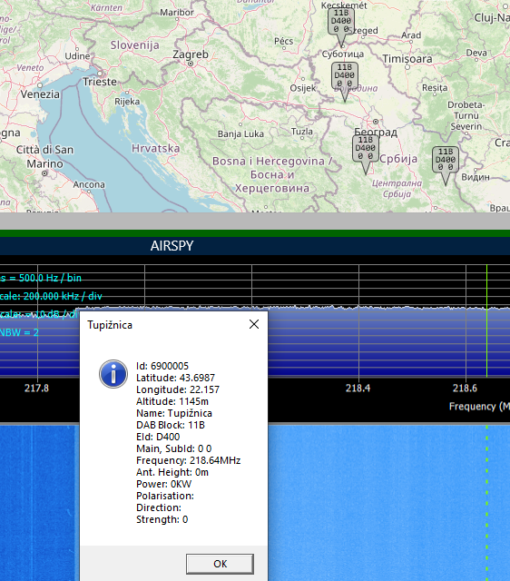Viewport: 510px width, 581px height.
Task: Click the 'Name: Tupižnica' line
Action: point(174,414)
